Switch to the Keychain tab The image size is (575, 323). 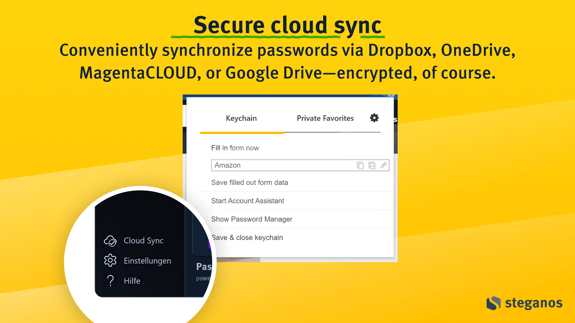click(241, 118)
